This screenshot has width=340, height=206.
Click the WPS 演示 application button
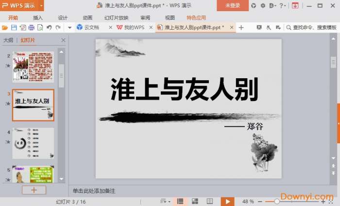(x=18, y=5)
